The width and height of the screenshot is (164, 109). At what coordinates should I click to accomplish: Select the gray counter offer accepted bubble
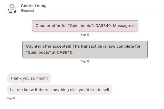click(85, 49)
